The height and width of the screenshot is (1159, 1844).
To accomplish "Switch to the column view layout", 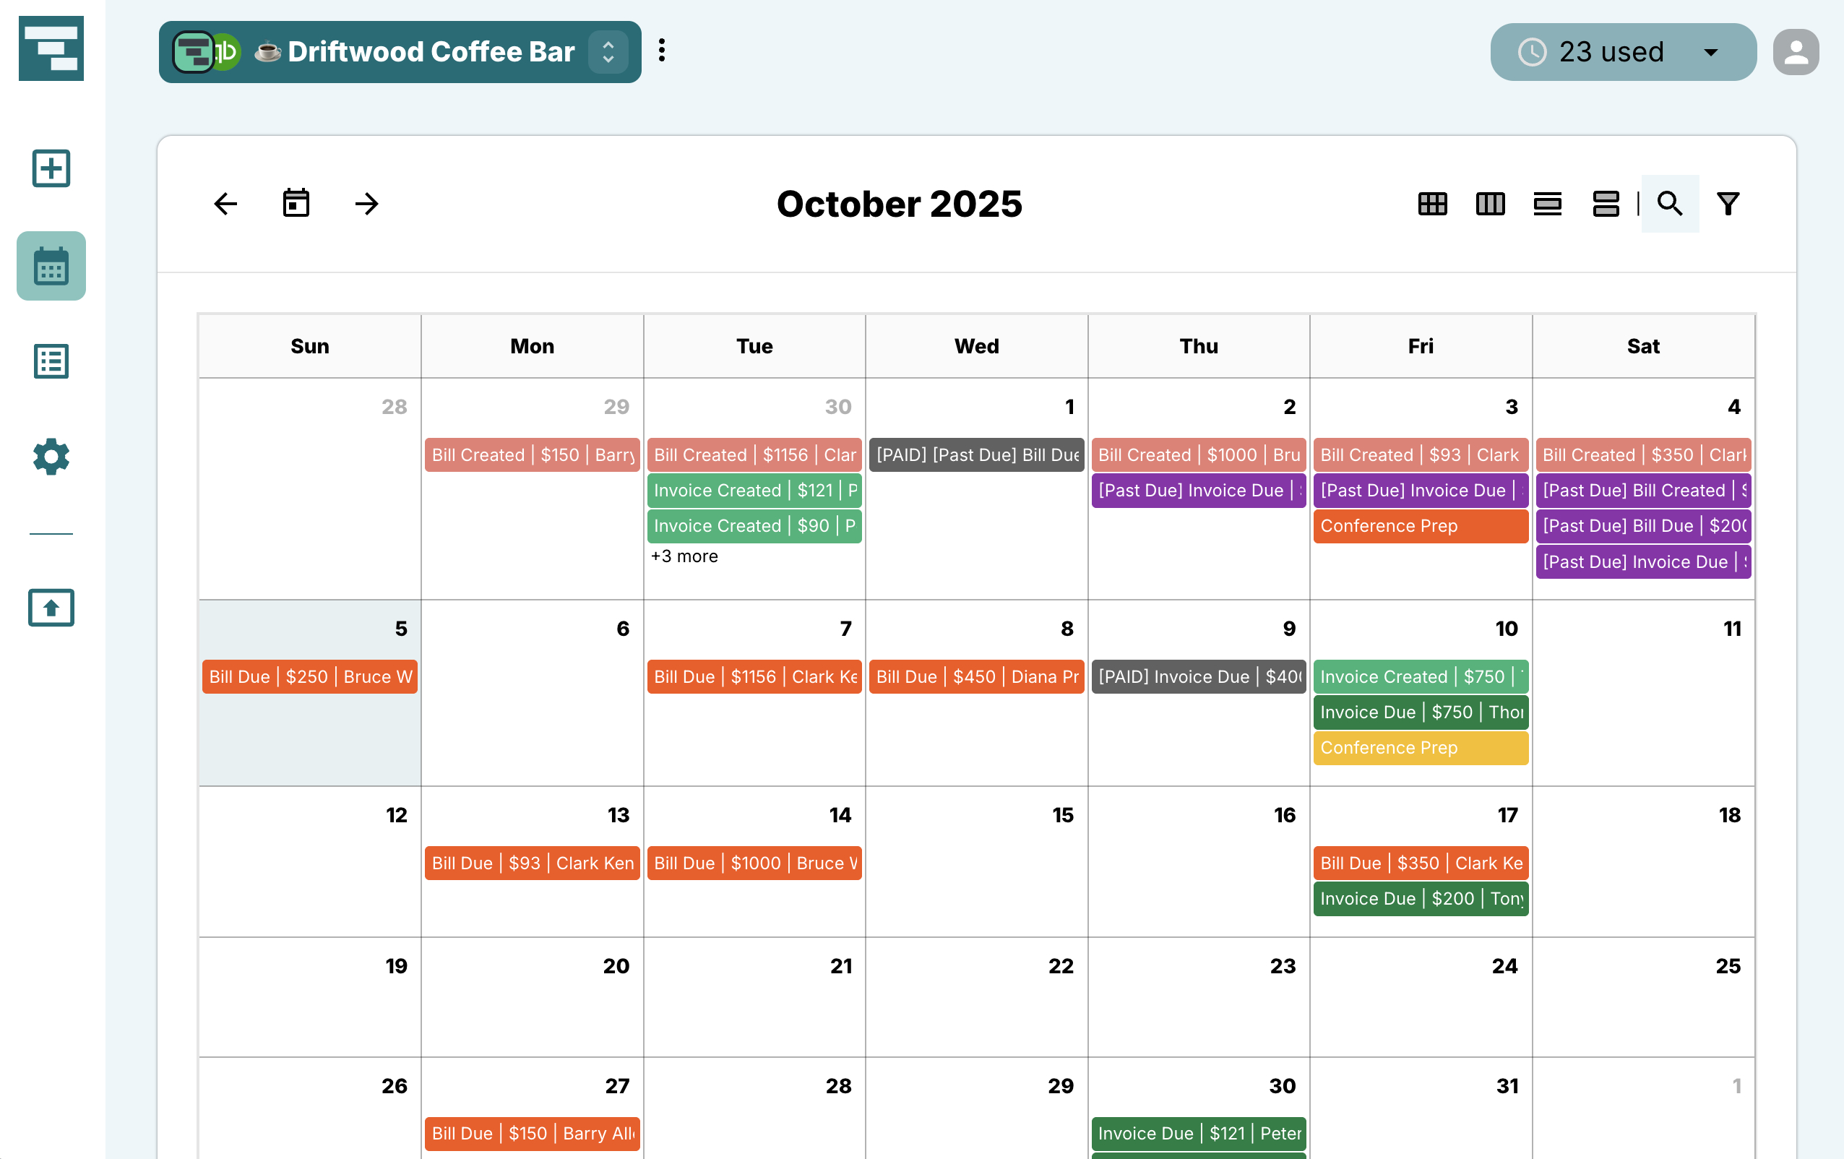I will (1489, 204).
